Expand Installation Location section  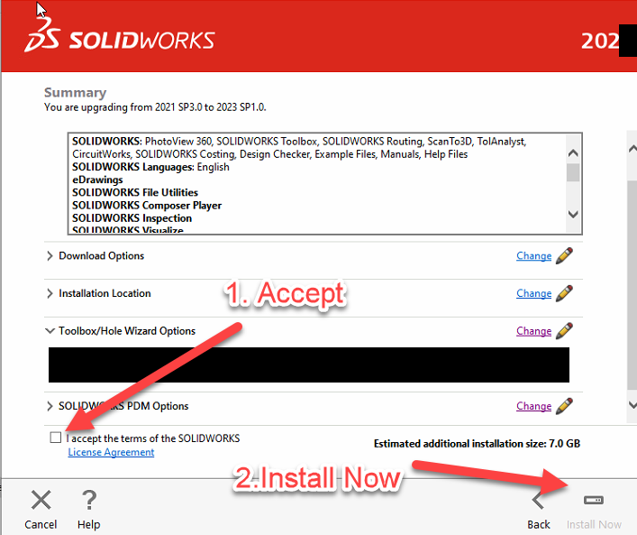pyautogui.click(x=50, y=293)
